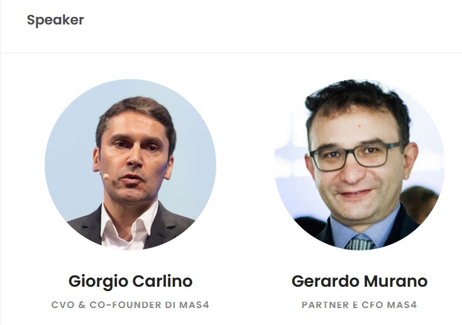
Task: Click the Partner e CFO MAS4 subtitle
Action: tap(360, 305)
